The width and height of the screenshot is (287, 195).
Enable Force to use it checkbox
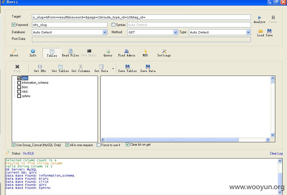tap(99, 145)
